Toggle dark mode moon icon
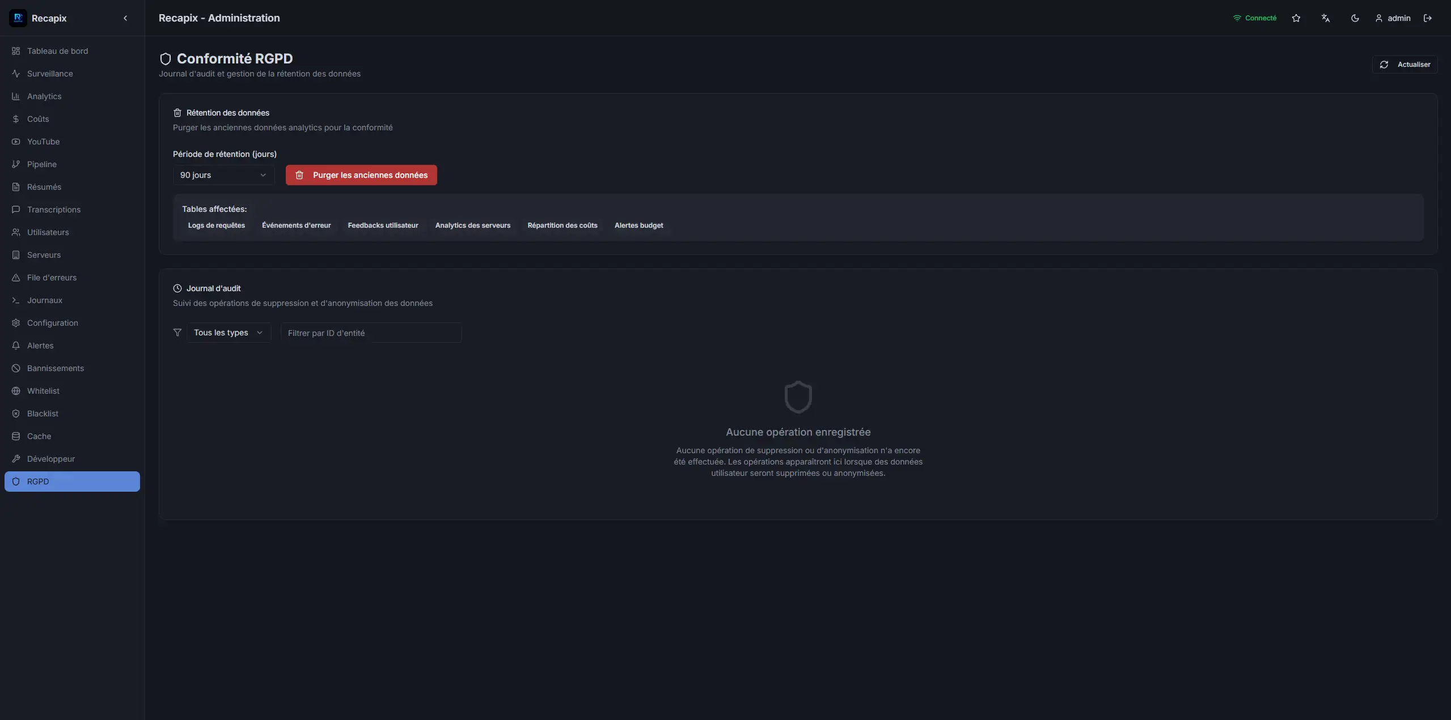The image size is (1451, 720). point(1355,18)
